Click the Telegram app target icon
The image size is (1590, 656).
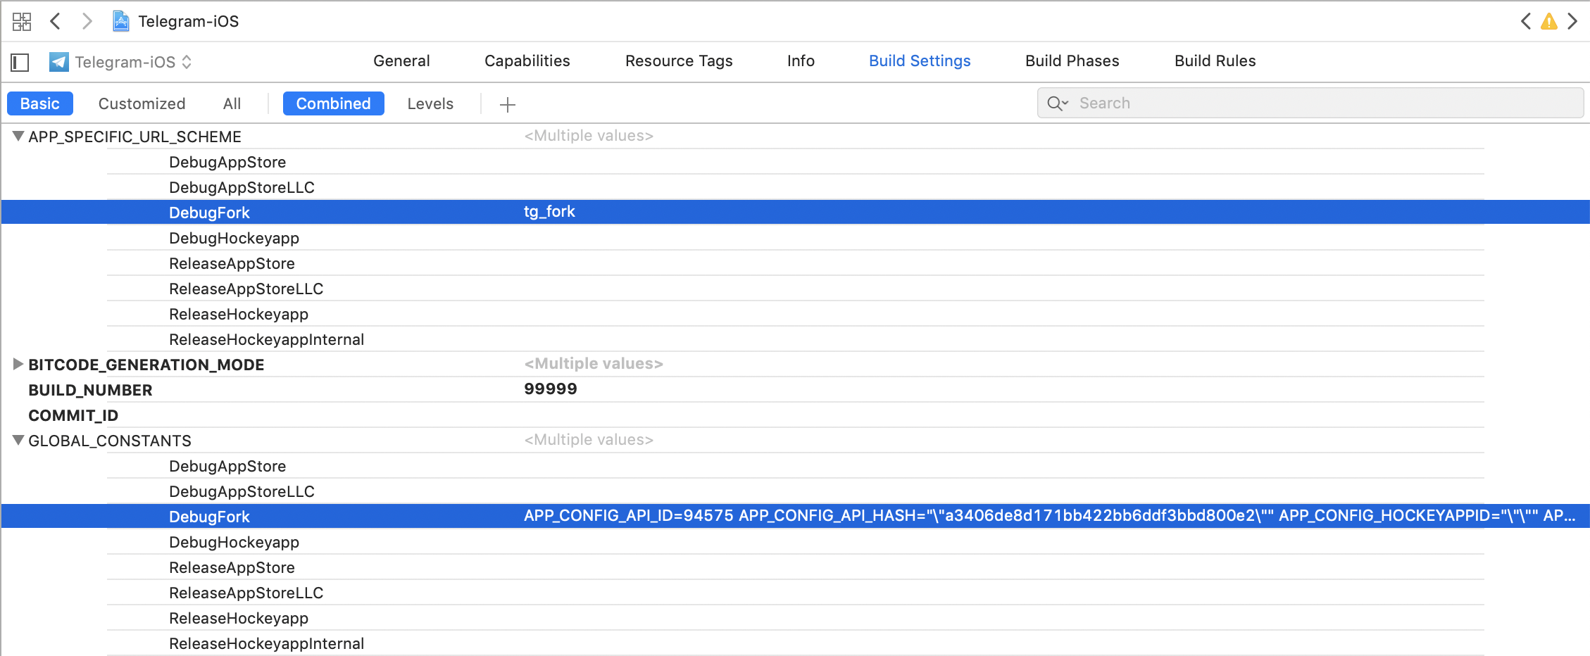[x=58, y=62]
